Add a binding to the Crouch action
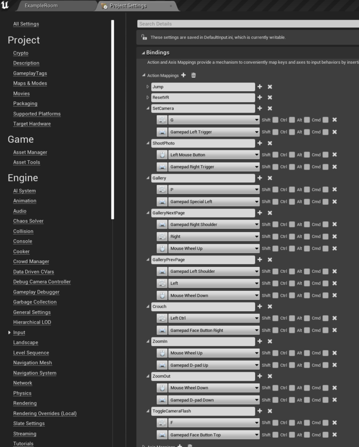The width and height of the screenshot is (359, 447). 260,306
